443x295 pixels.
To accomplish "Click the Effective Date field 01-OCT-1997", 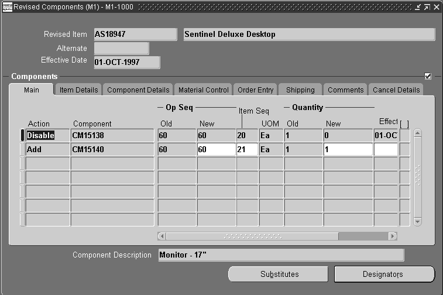I will pyautogui.click(x=127, y=62).
